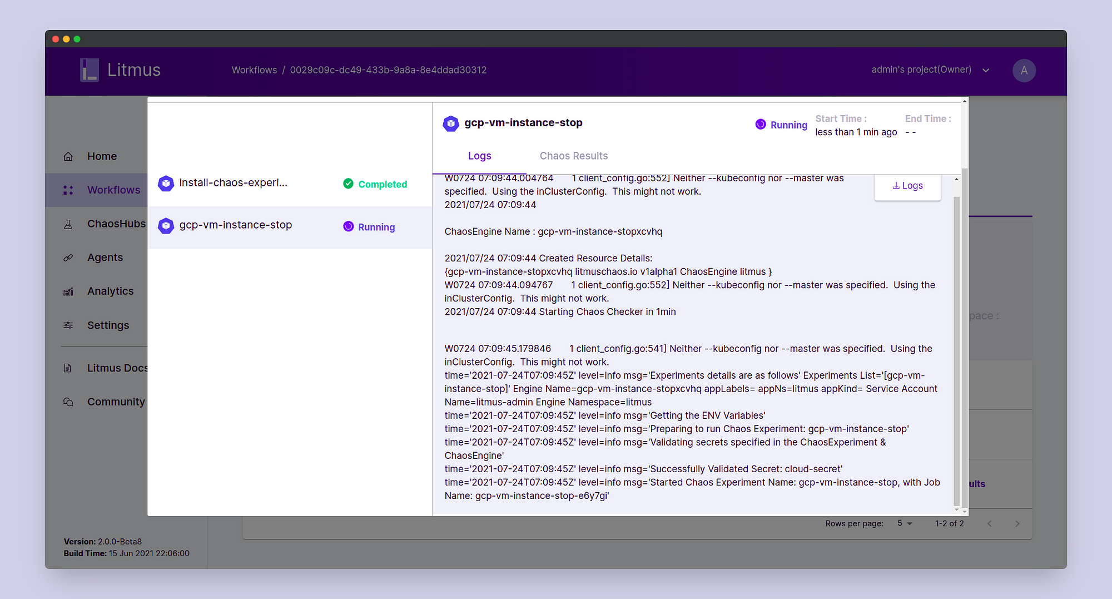The image size is (1112, 599).
Task: Click the header gcp-vm-instance-stop hexagon icon
Action: click(451, 123)
